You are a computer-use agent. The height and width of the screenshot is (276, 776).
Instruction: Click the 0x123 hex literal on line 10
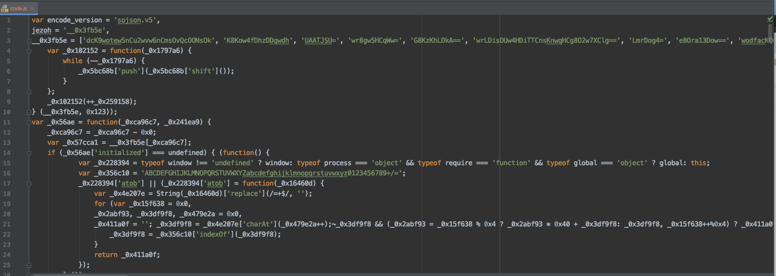click(x=96, y=112)
